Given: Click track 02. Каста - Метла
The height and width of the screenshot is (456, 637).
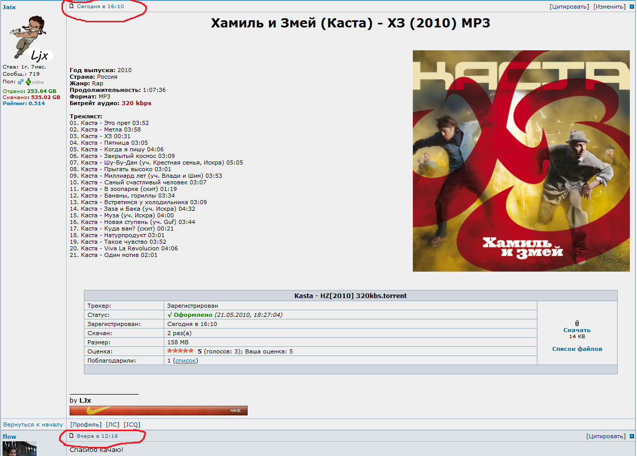Looking at the screenshot, I should click(x=105, y=129).
